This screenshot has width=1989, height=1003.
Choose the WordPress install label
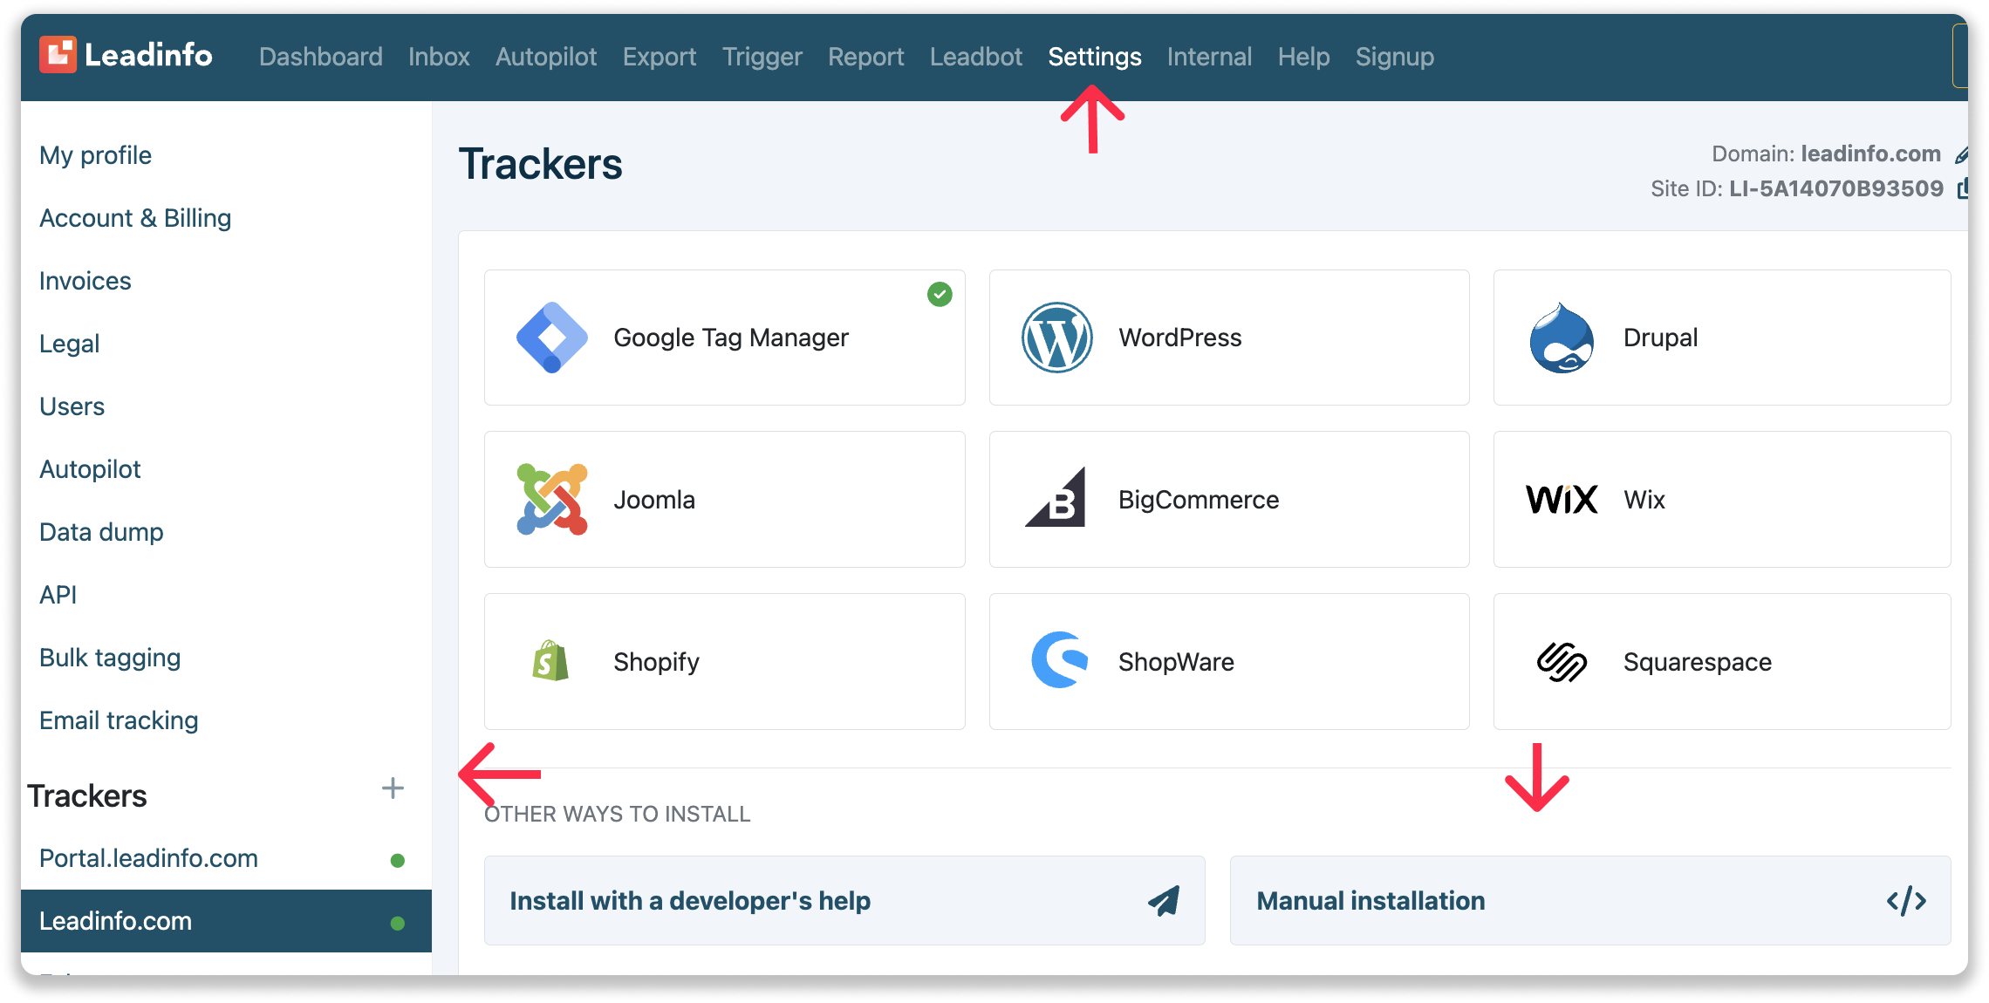click(x=1179, y=338)
